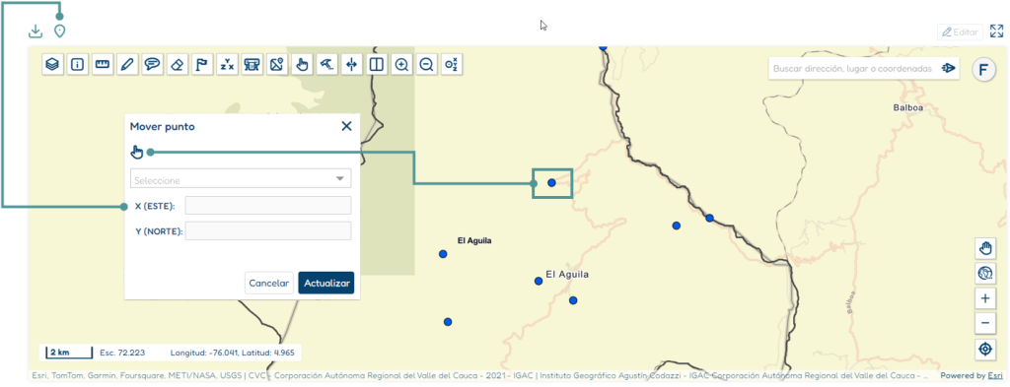Toggle fullscreen map view
The width and height of the screenshot is (1010, 387).
996,32
